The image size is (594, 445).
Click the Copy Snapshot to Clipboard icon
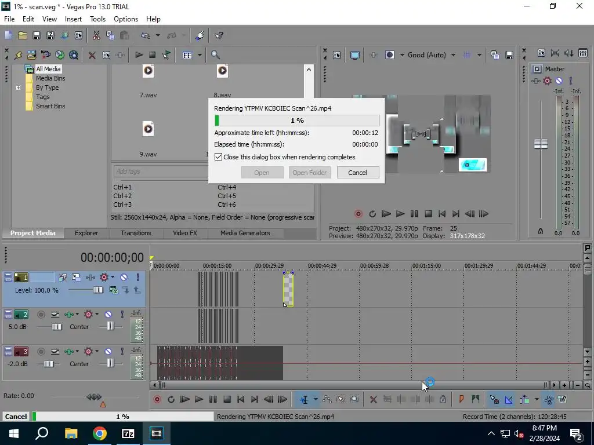(495, 55)
